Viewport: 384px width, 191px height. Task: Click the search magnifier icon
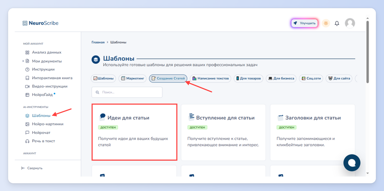click(97, 92)
